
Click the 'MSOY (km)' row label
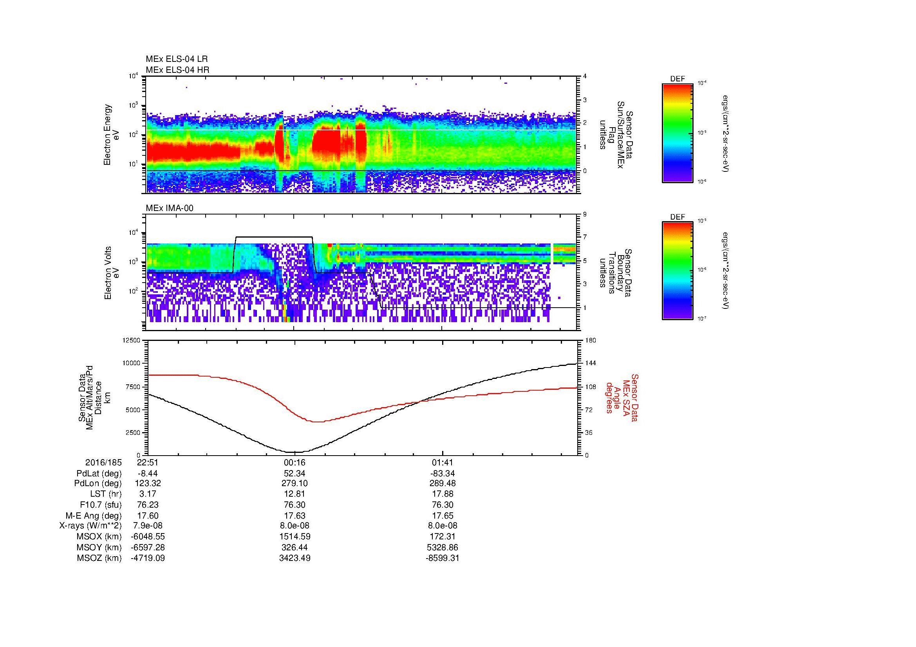99,547
